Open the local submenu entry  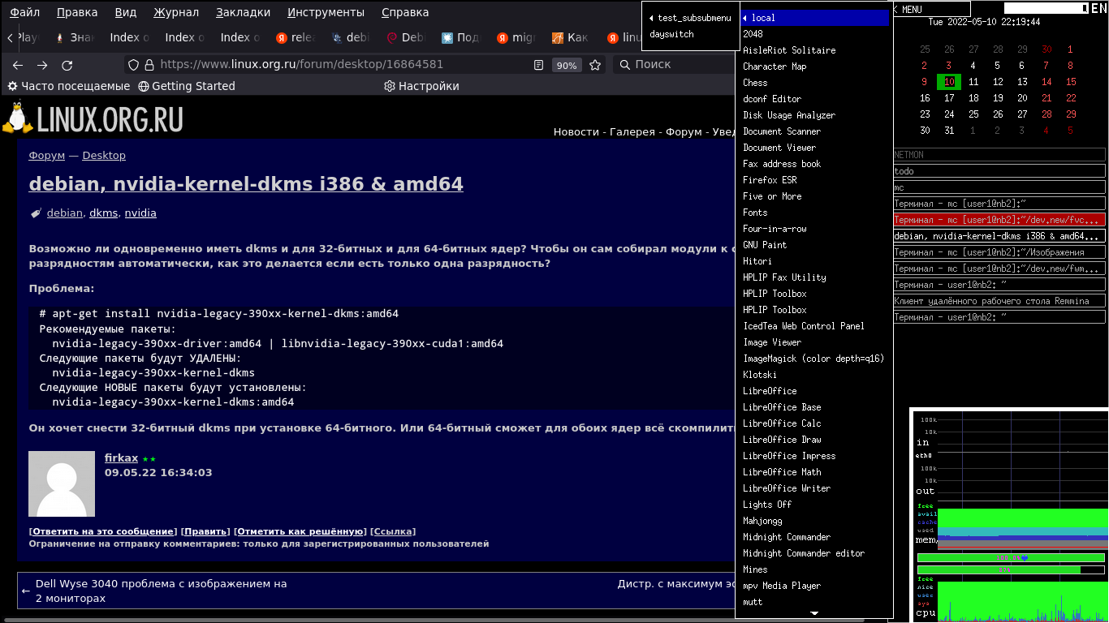click(x=814, y=18)
